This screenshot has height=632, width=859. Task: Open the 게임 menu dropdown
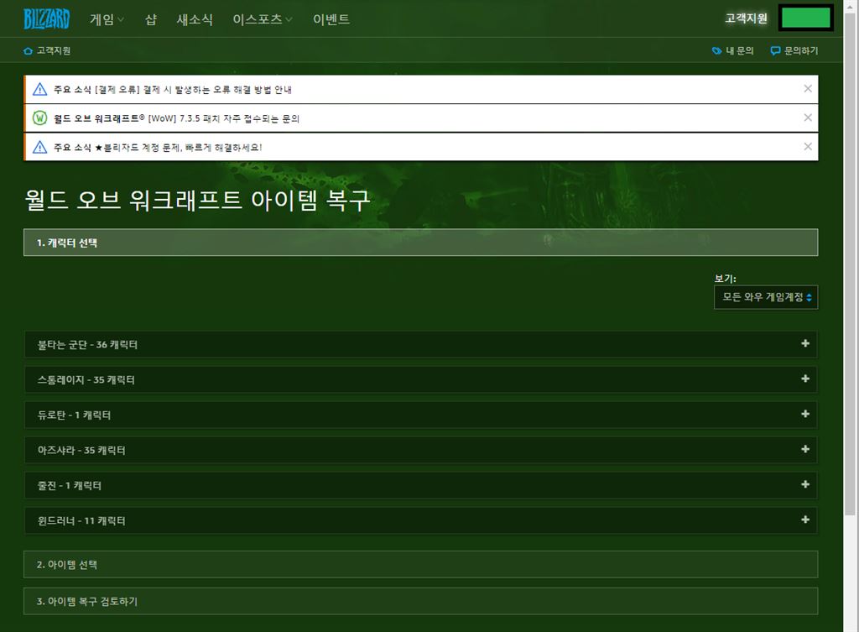pyautogui.click(x=107, y=20)
